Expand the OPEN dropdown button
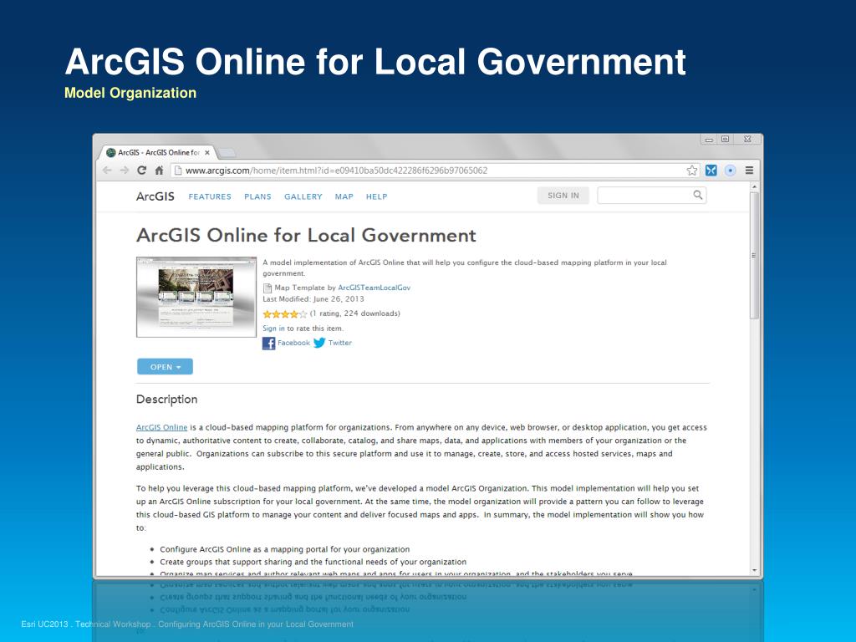This screenshot has width=856, height=642. tap(165, 367)
